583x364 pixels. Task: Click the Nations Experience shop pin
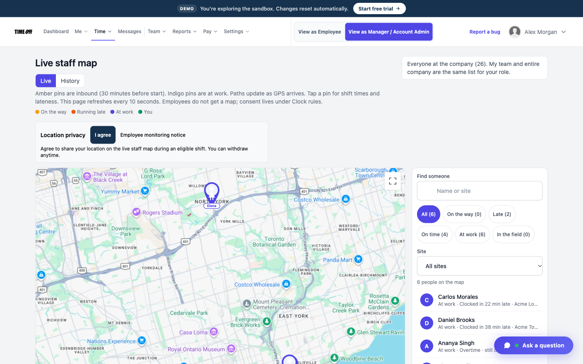142,341
